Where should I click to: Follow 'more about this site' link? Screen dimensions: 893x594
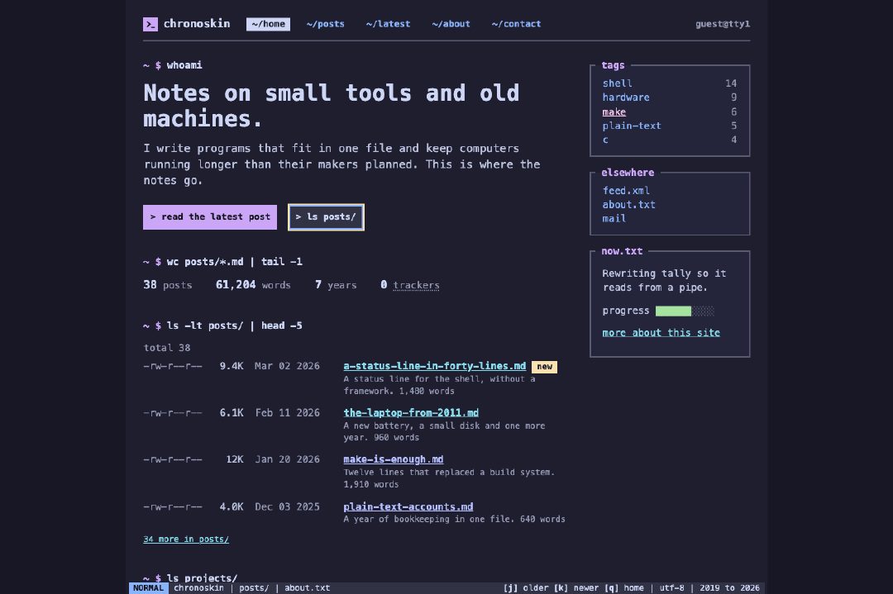click(x=661, y=333)
